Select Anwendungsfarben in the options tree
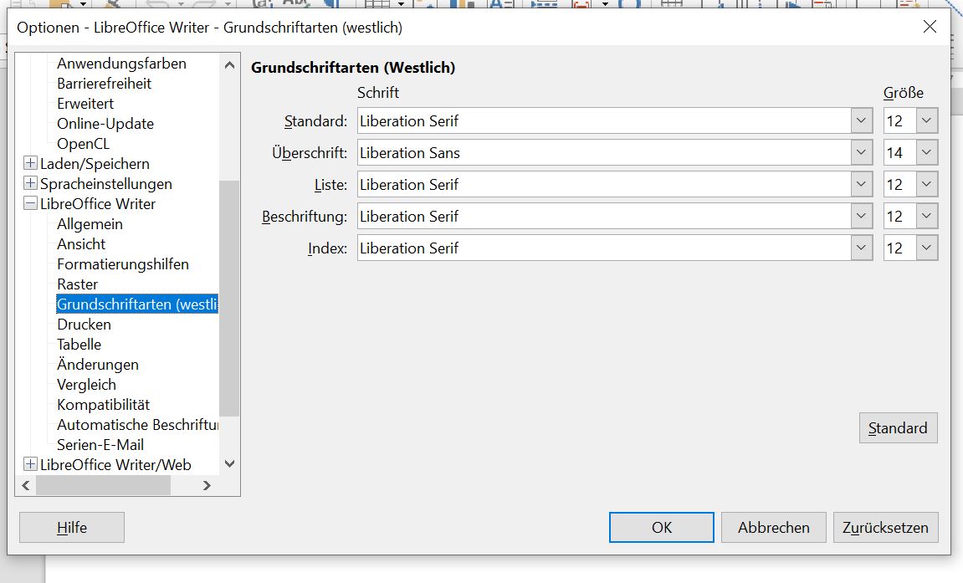The width and height of the screenshot is (963, 583). (121, 64)
